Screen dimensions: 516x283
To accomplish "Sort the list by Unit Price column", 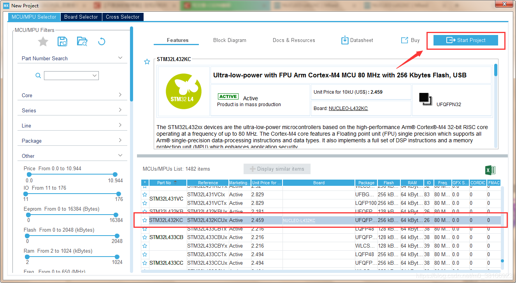I will pyautogui.click(x=267, y=183).
